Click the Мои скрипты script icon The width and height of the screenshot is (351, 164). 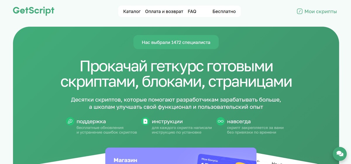click(x=300, y=12)
